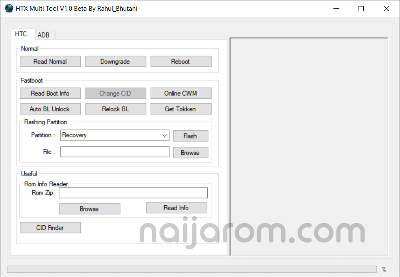Screen dimensions: 400x277
Task: Click the greyed Change CID button
Action: [116, 93]
